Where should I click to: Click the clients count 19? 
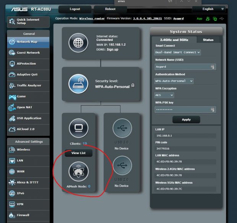(x=85, y=143)
